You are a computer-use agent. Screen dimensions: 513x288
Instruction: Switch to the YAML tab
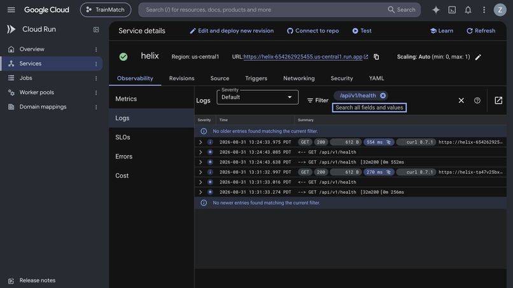click(x=376, y=78)
